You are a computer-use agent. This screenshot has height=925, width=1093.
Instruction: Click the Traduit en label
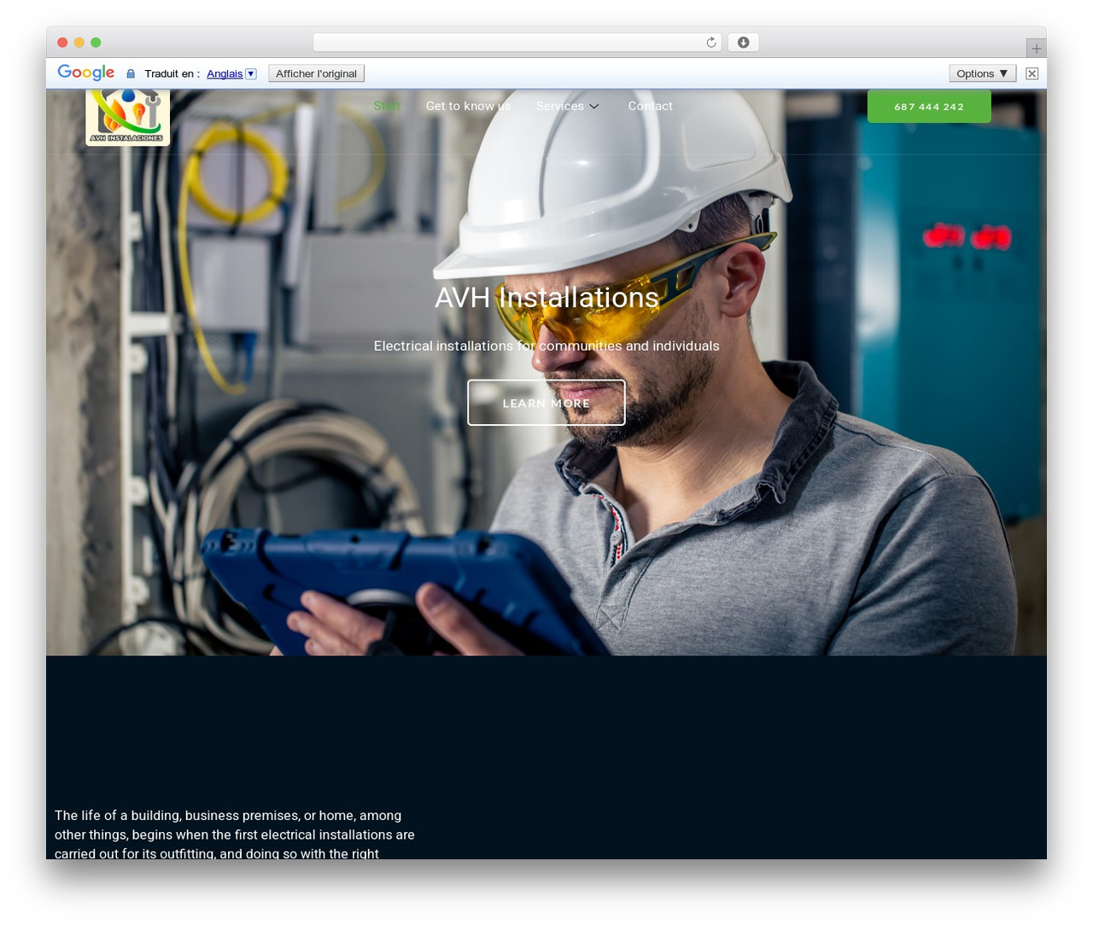point(172,73)
